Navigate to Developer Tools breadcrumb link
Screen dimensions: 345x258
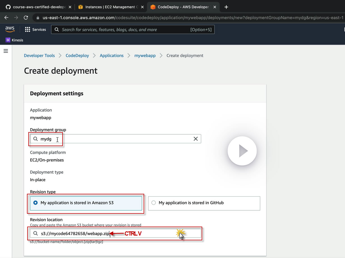(39, 56)
